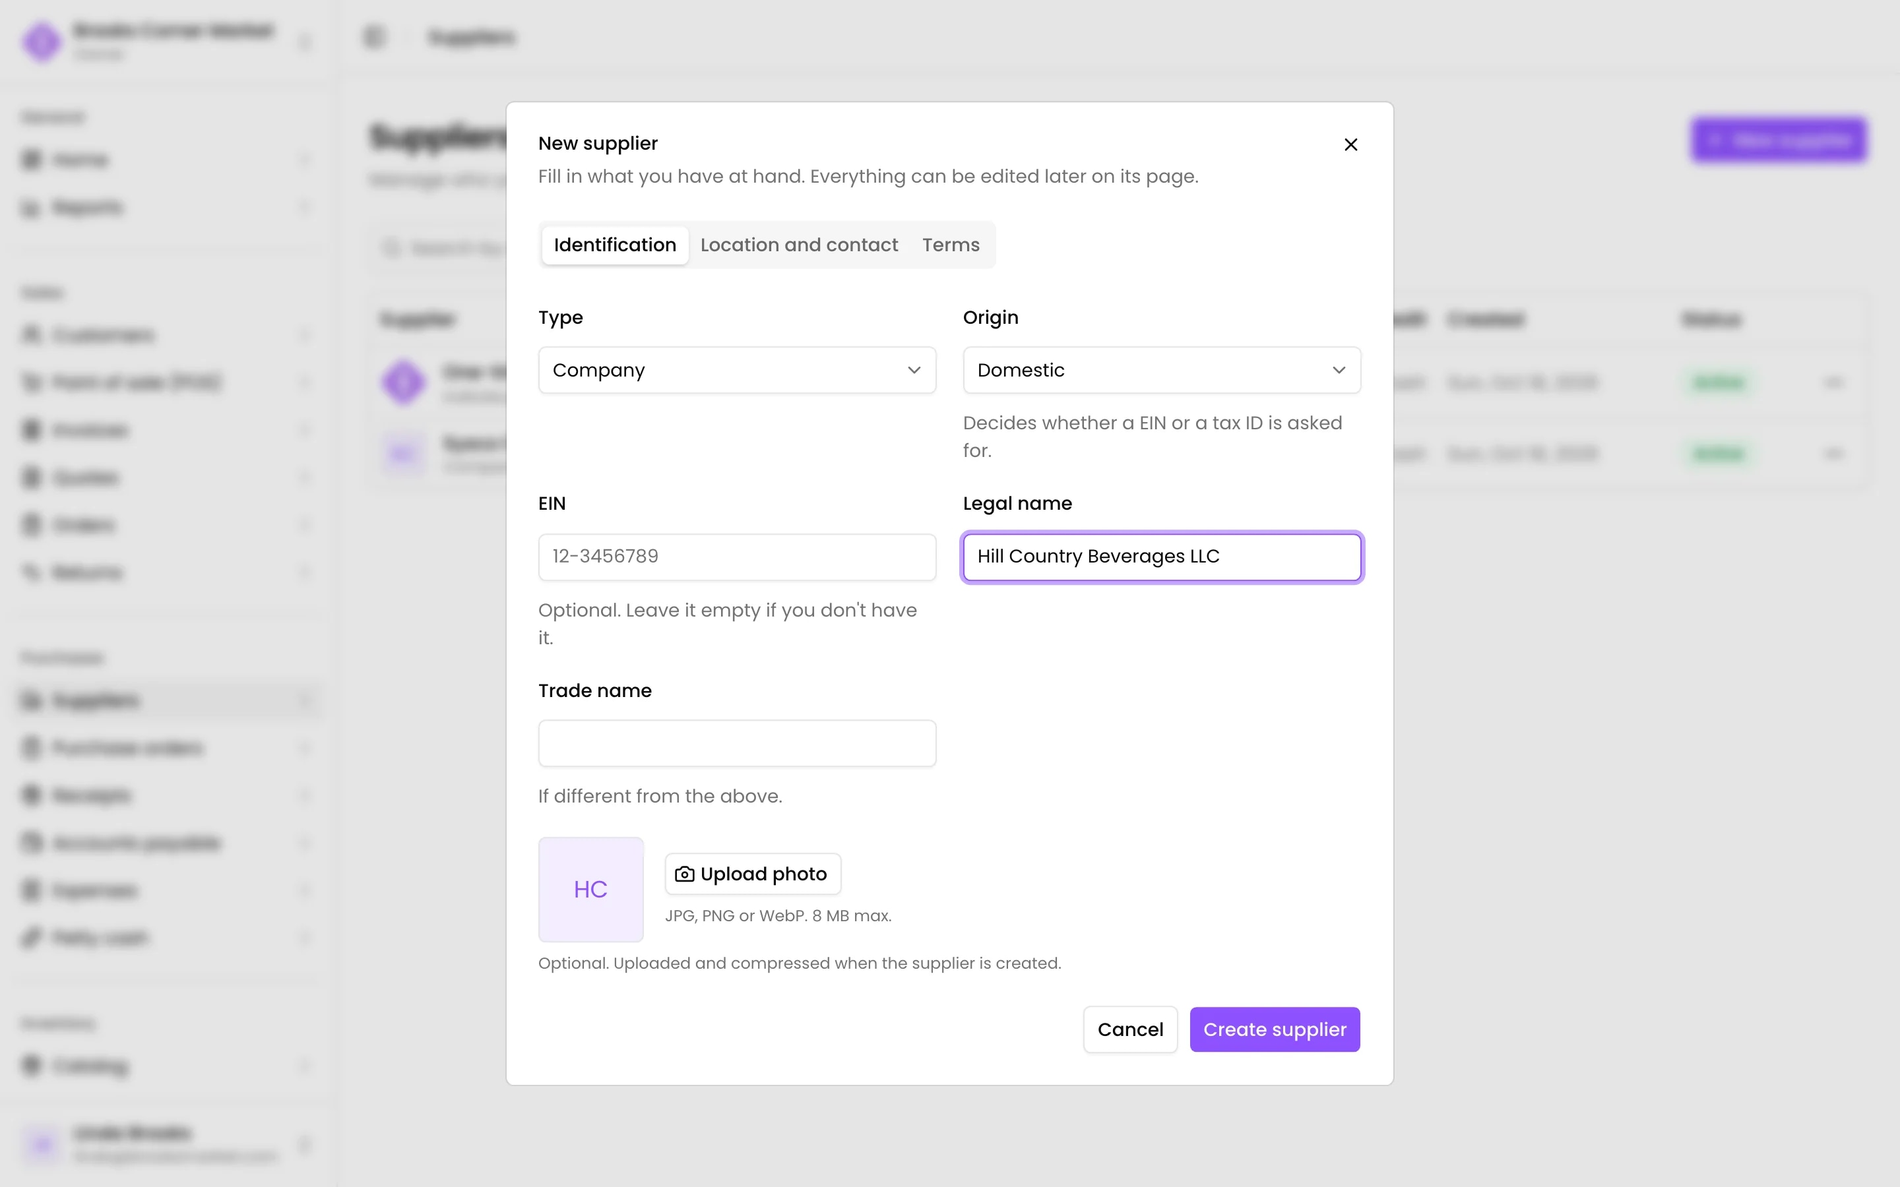Click the Legal name input field
The width and height of the screenshot is (1900, 1187).
(x=1161, y=557)
